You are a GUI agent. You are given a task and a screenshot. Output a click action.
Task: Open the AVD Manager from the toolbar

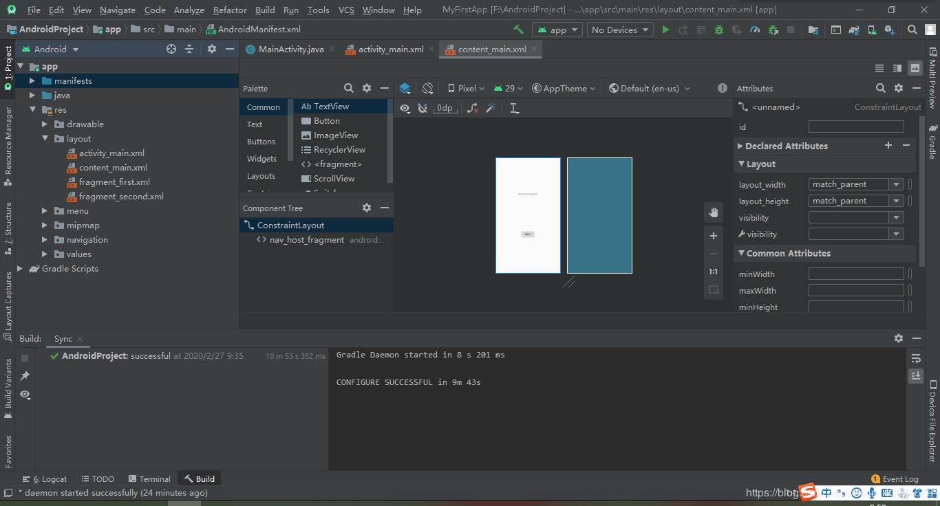point(835,30)
